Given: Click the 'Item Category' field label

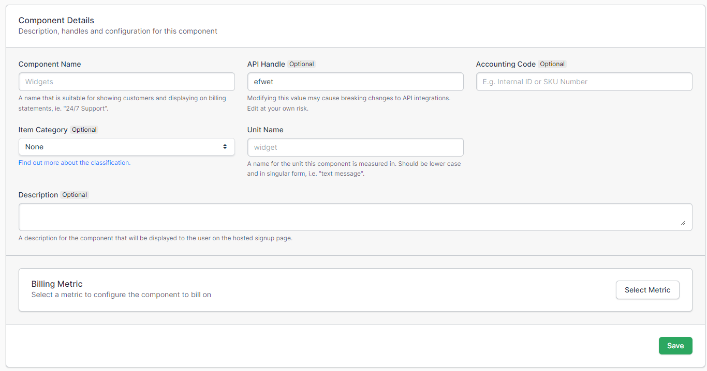Looking at the screenshot, I should tap(43, 130).
